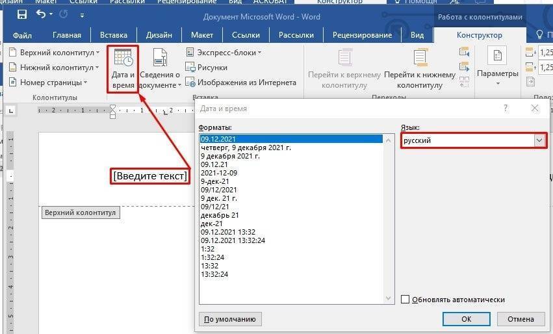553x334 pixels.
Task: Enable Обновлять автоматически checkbox
Action: coord(405,300)
